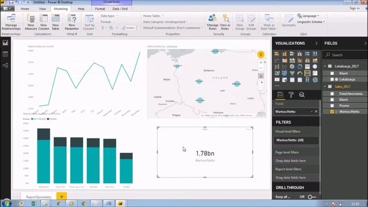Toggle Keep all filters drillthrough switch
Image resolution: width=368 pixels, height=207 pixels.
(x=312, y=197)
